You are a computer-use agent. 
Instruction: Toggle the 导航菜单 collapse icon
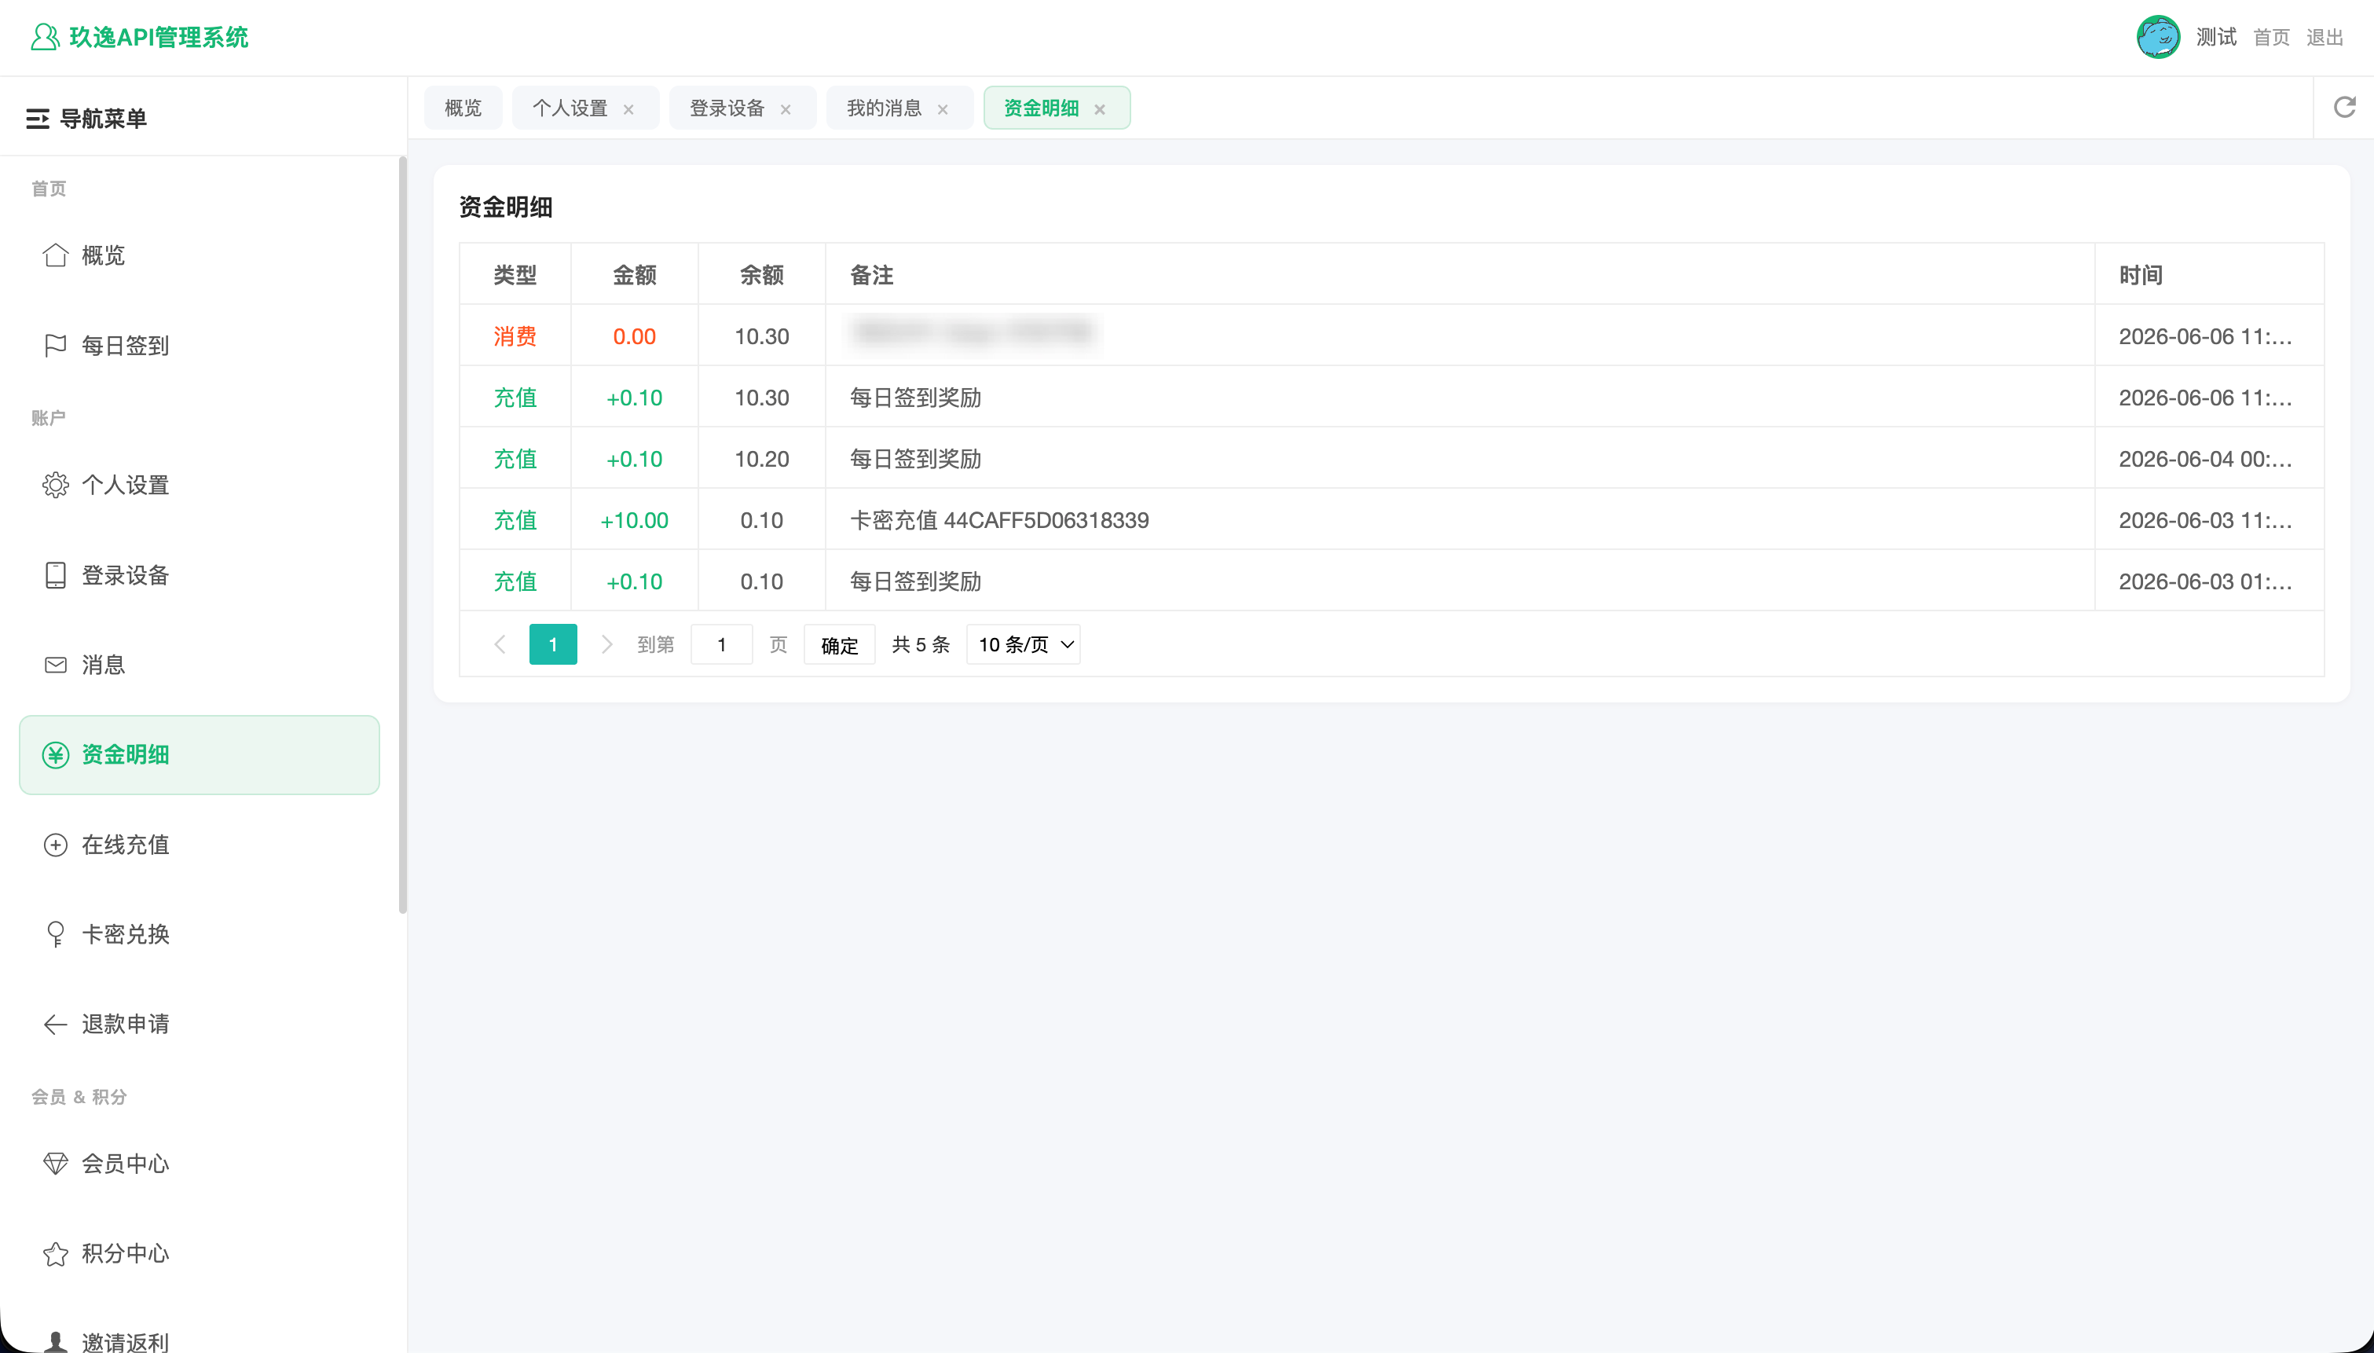[37, 119]
